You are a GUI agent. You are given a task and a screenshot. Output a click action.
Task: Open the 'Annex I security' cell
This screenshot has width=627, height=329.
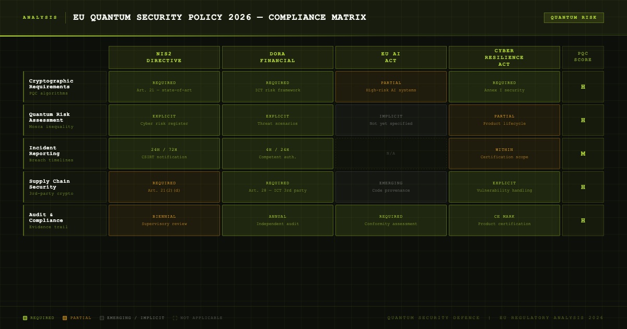pos(504,87)
